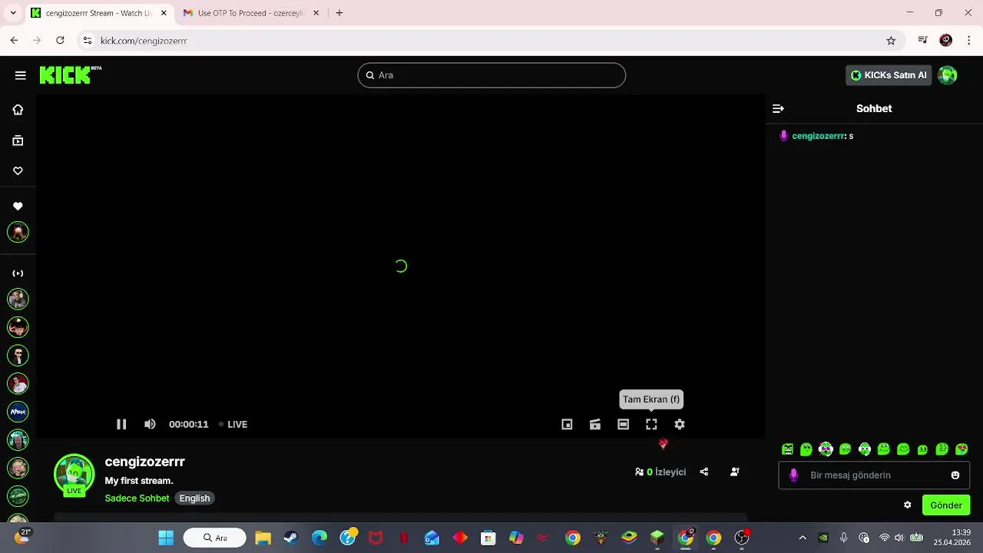
Task: Insert the first angry green emote
Action: coord(787,449)
